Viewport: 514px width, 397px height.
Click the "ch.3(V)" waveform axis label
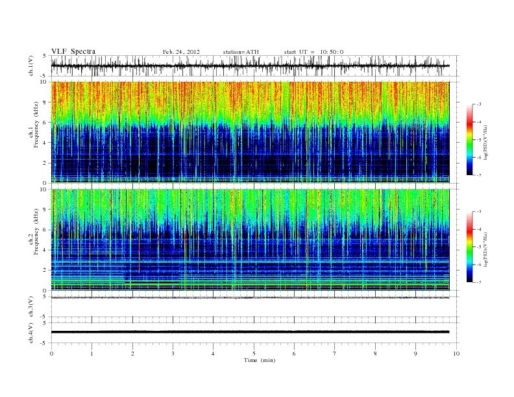[x=31, y=307]
